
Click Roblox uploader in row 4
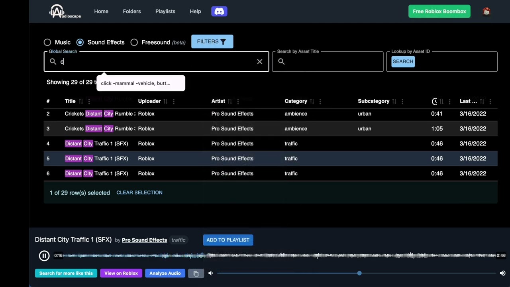click(146, 143)
